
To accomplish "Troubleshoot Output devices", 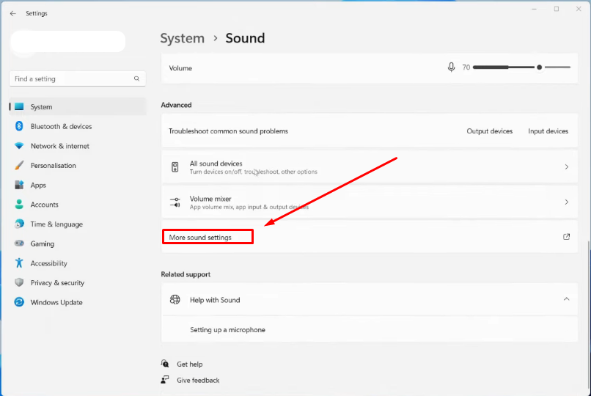I will 489,131.
